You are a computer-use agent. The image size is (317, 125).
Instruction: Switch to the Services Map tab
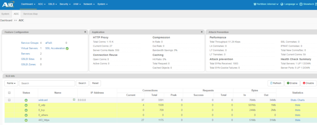pos(30,14)
